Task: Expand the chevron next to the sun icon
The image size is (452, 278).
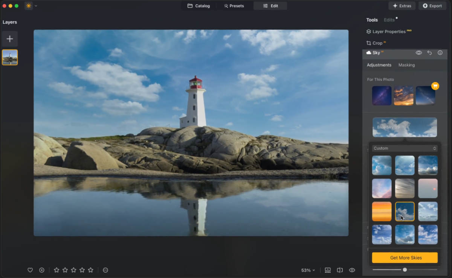Action: click(x=35, y=6)
